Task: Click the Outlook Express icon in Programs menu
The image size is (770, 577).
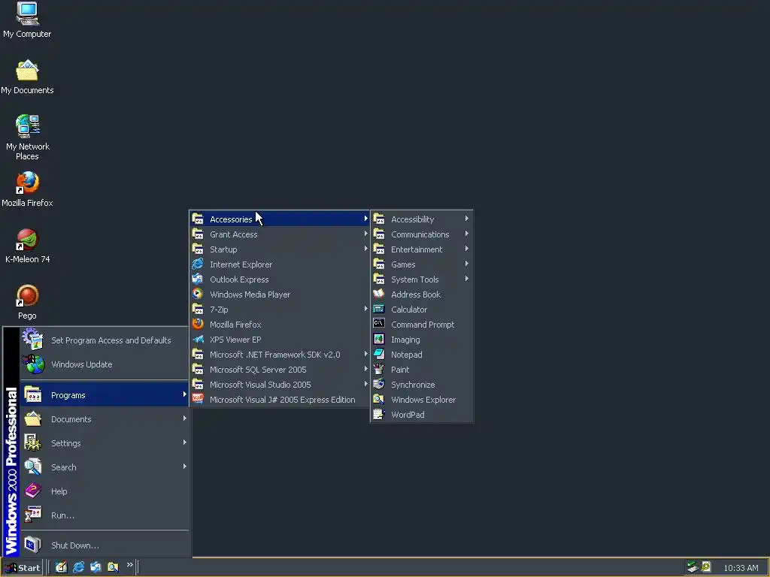Action: 198,279
